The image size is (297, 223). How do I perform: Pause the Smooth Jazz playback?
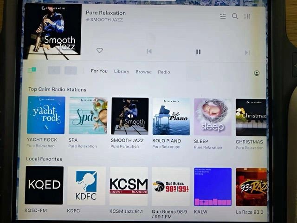pyautogui.click(x=198, y=52)
